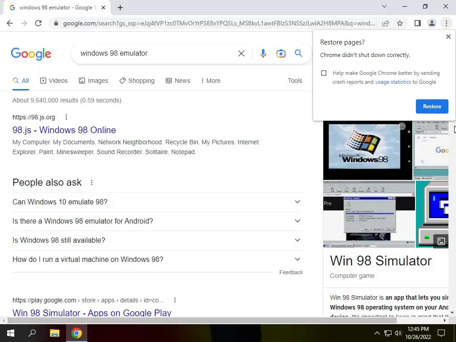Open 98.js - Windows 98 Online

click(64, 130)
